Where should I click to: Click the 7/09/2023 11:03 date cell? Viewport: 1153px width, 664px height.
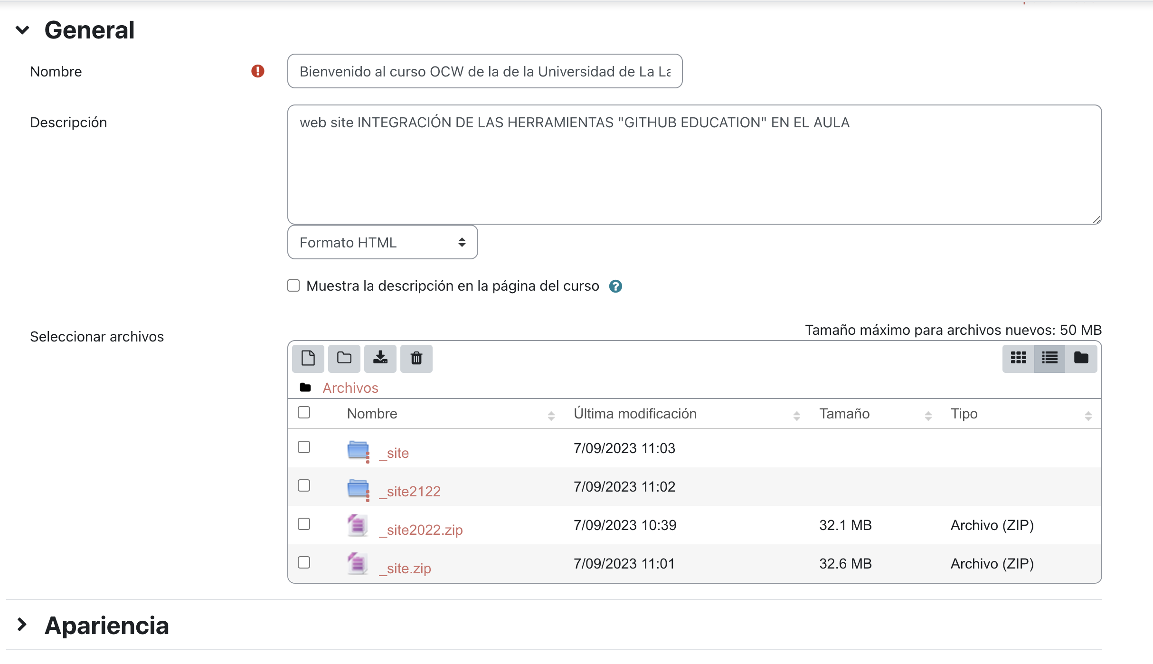pyautogui.click(x=624, y=448)
